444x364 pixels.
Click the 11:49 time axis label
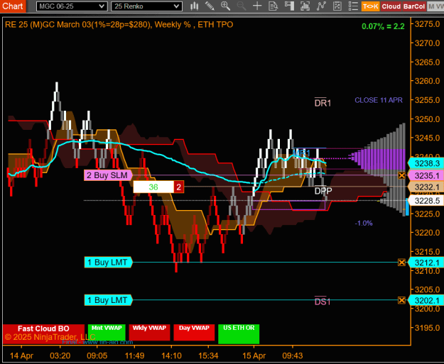tap(134, 355)
